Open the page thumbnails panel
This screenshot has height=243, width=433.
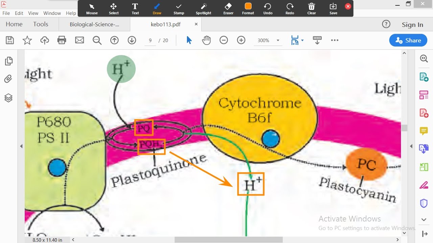tap(9, 61)
